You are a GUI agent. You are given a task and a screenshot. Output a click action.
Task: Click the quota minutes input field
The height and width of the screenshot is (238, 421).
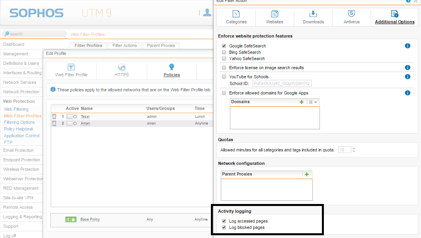click(344, 150)
